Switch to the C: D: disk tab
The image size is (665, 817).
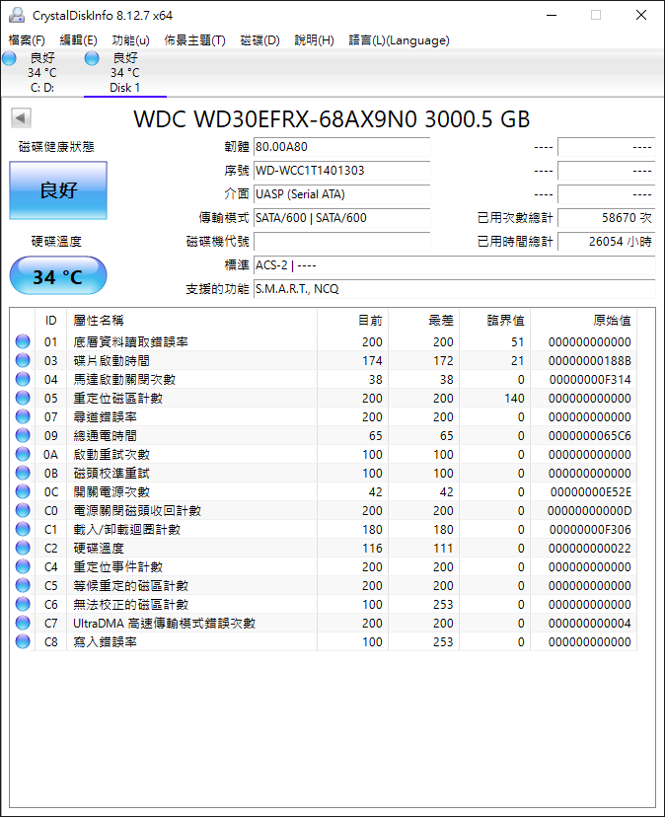tap(42, 73)
